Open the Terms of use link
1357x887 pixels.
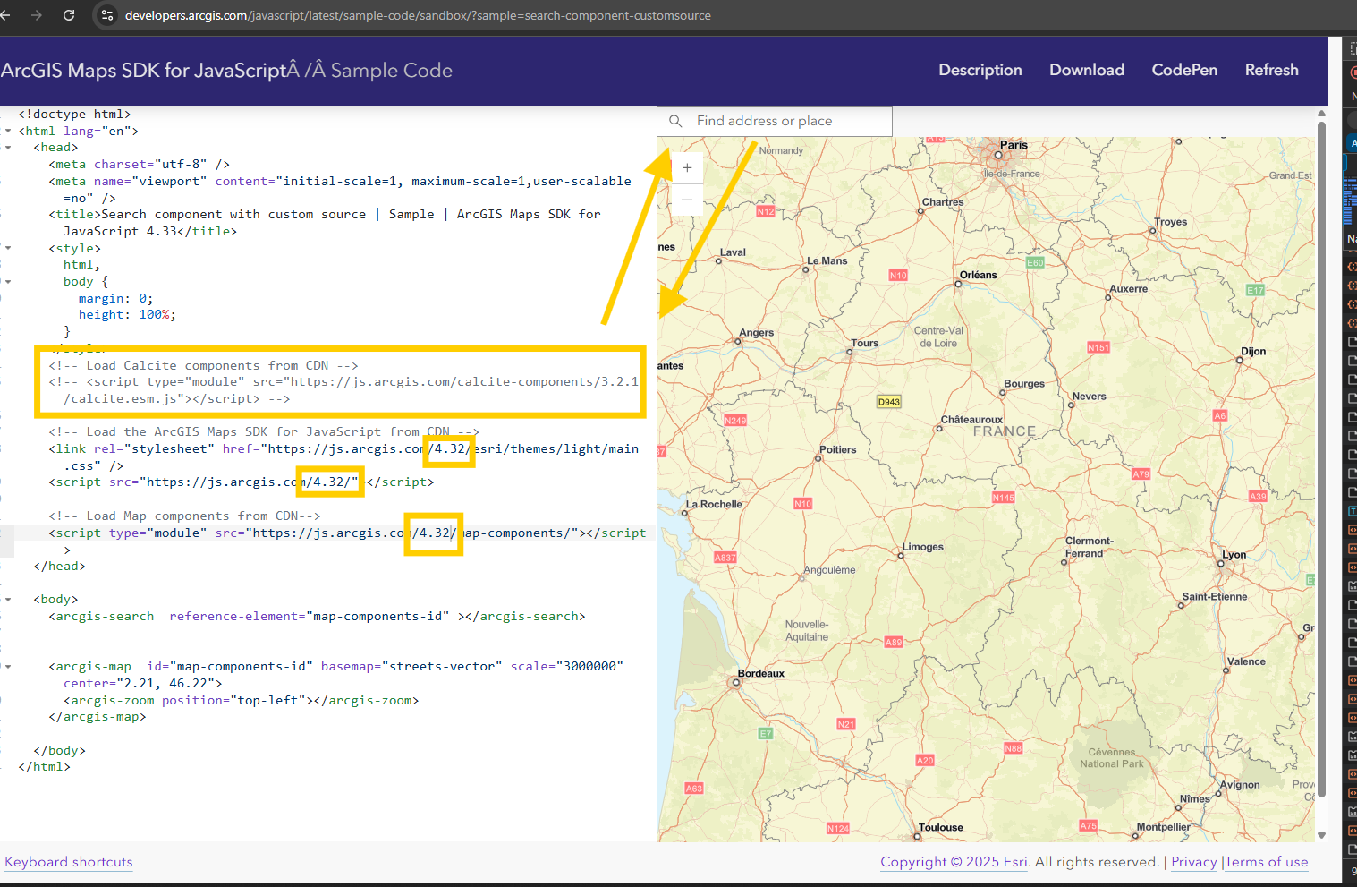click(1267, 862)
